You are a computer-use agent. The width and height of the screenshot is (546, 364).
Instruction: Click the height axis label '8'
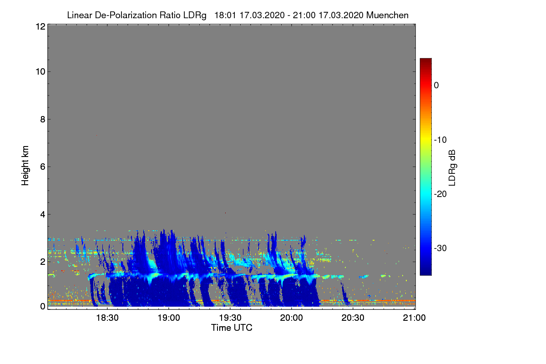[42, 119]
